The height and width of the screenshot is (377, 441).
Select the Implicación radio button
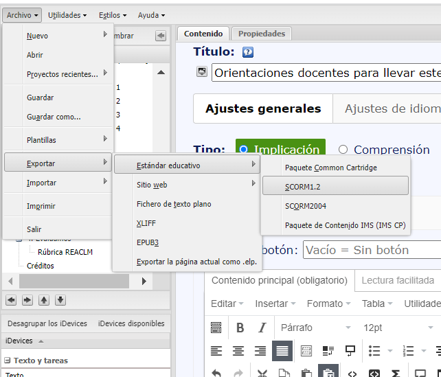coord(244,149)
